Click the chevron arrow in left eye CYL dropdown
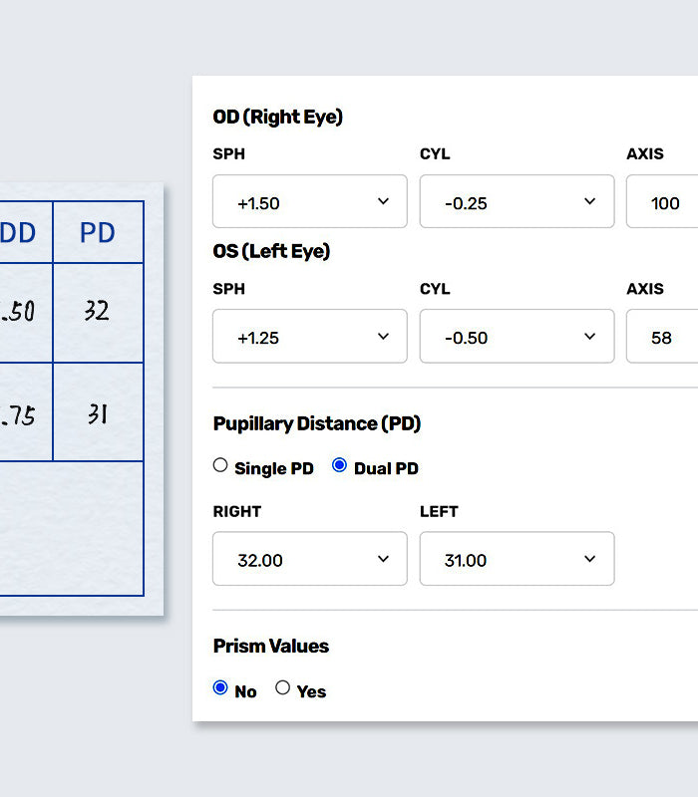This screenshot has width=698, height=797. pos(589,337)
